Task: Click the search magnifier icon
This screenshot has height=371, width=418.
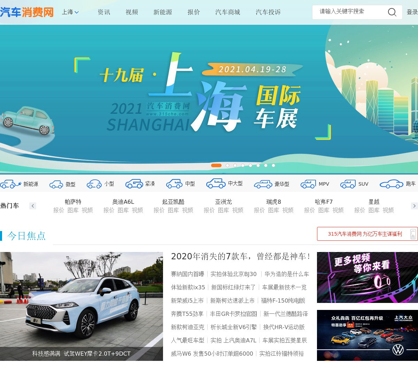Action: (x=392, y=12)
